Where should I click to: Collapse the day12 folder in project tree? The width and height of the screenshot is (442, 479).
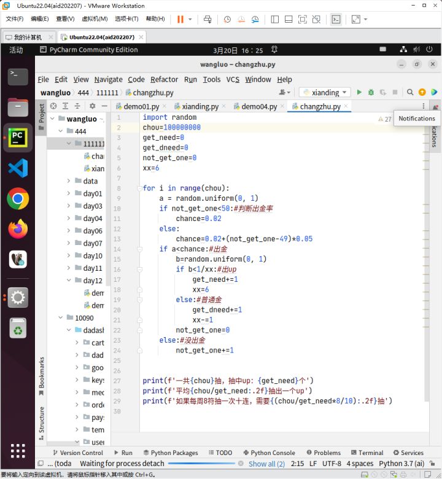(69, 281)
